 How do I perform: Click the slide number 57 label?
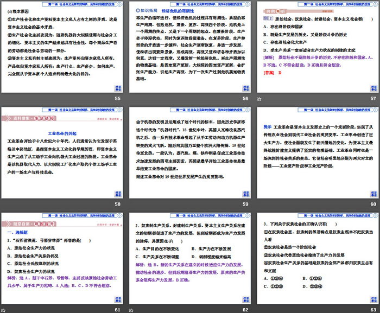[x=373, y=98]
